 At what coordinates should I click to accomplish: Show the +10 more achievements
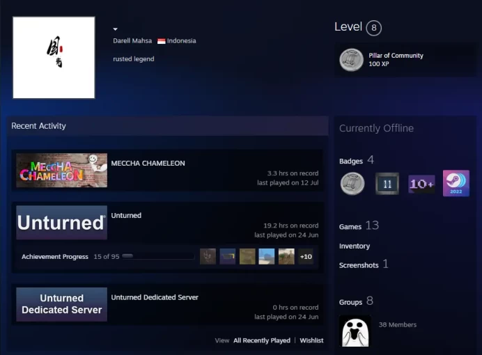coord(306,256)
